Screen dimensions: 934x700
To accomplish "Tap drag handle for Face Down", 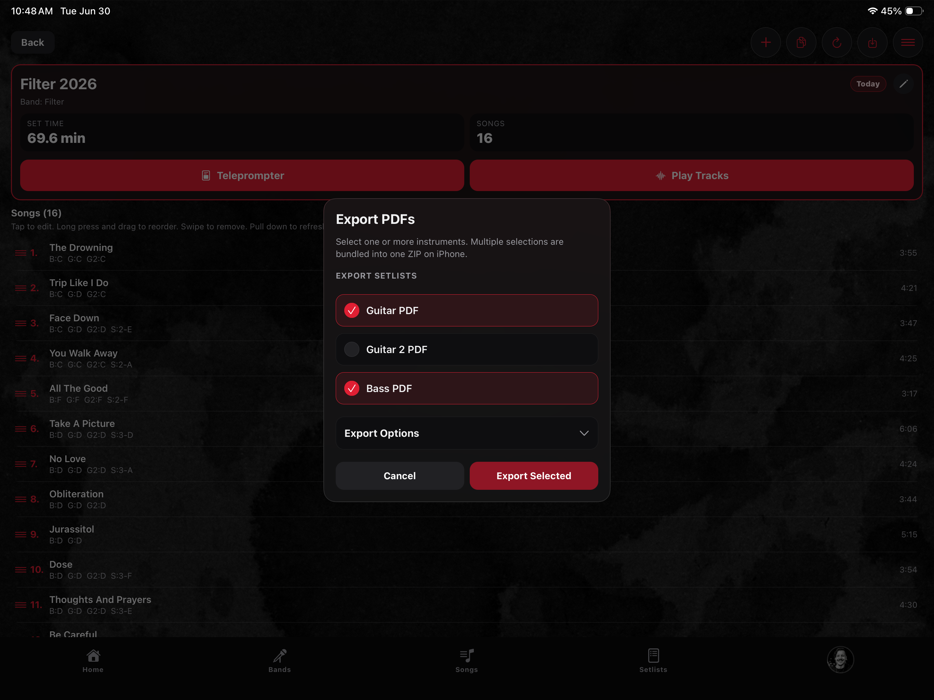I will coord(20,323).
